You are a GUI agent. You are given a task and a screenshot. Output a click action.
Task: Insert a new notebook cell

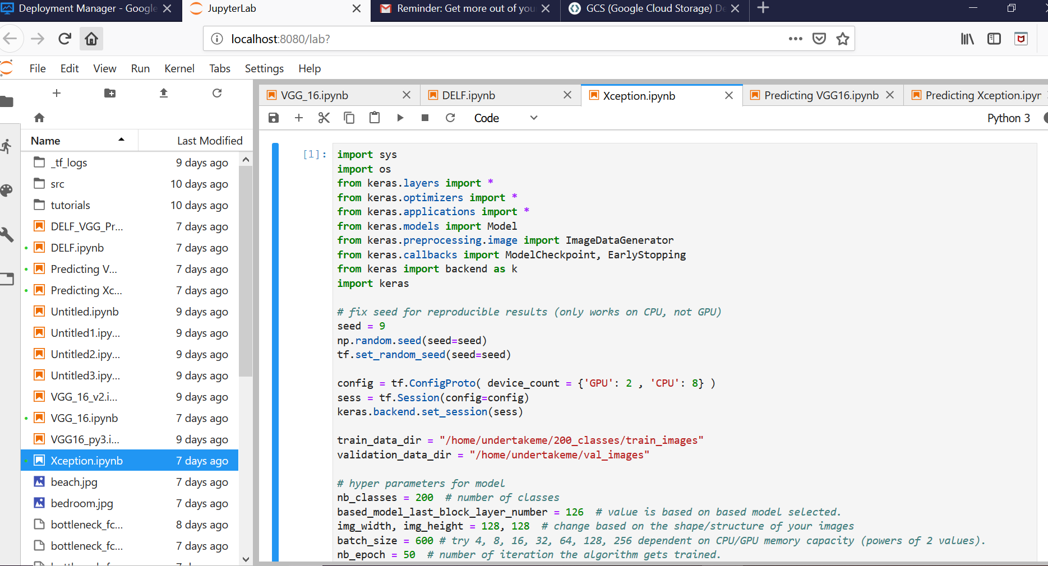click(299, 118)
